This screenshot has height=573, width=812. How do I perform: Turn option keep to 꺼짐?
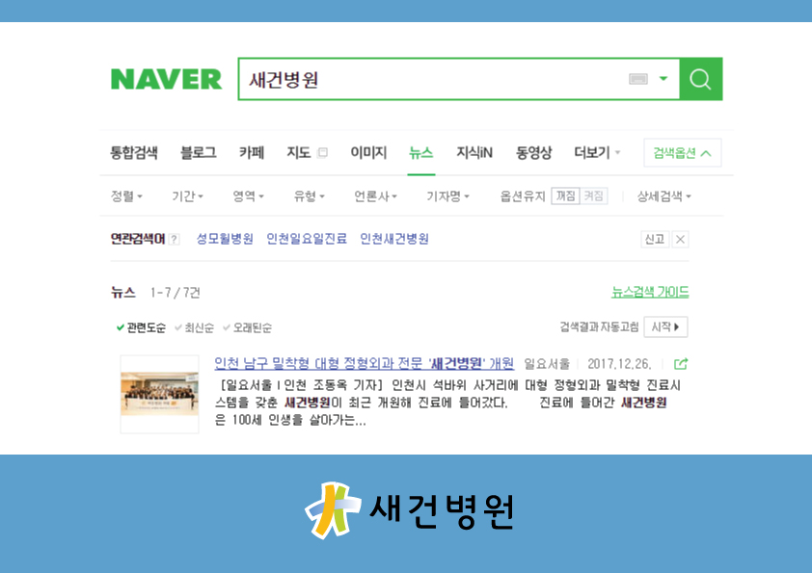pyautogui.click(x=565, y=196)
